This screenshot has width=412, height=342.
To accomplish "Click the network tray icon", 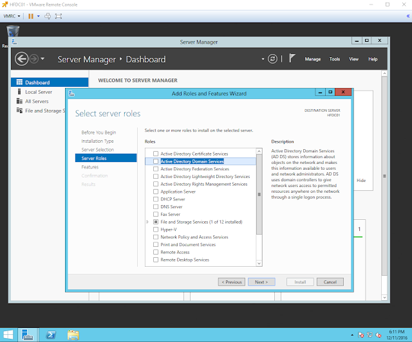I will coord(370,335).
